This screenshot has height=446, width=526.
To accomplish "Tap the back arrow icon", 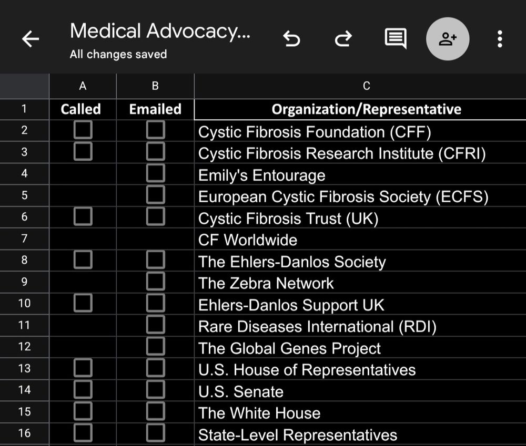I will pos(31,39).
